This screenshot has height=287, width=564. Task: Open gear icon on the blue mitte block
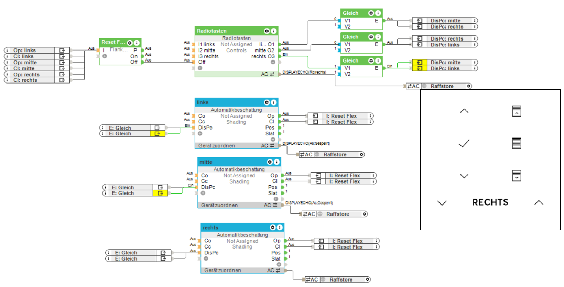tap(270, 162)
